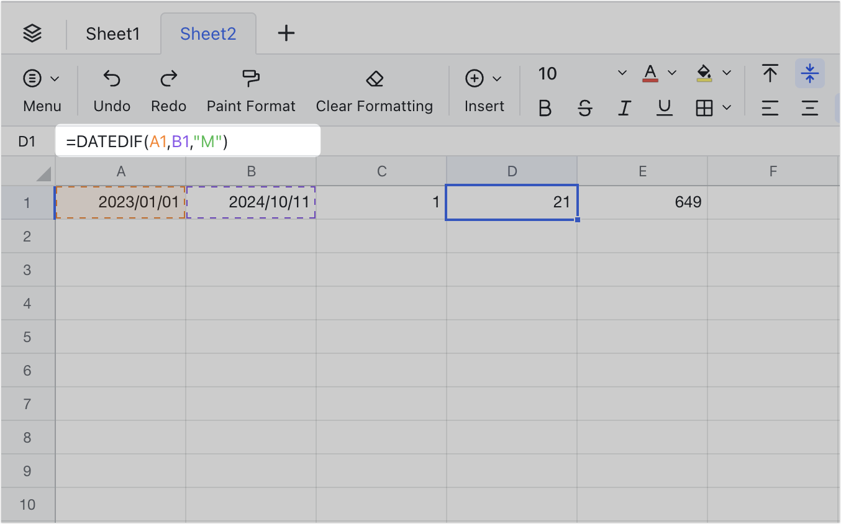
Task: Expand the font color dropdown arrow
Action: [x=671, y=74]
